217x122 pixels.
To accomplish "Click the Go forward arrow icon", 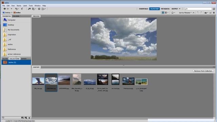I will click(x=8, y=9).
